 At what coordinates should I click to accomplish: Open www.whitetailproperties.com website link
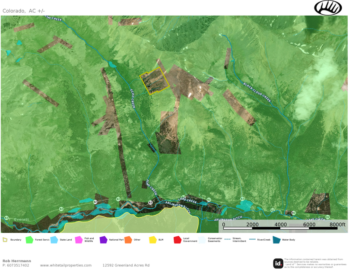click(65, 265)
